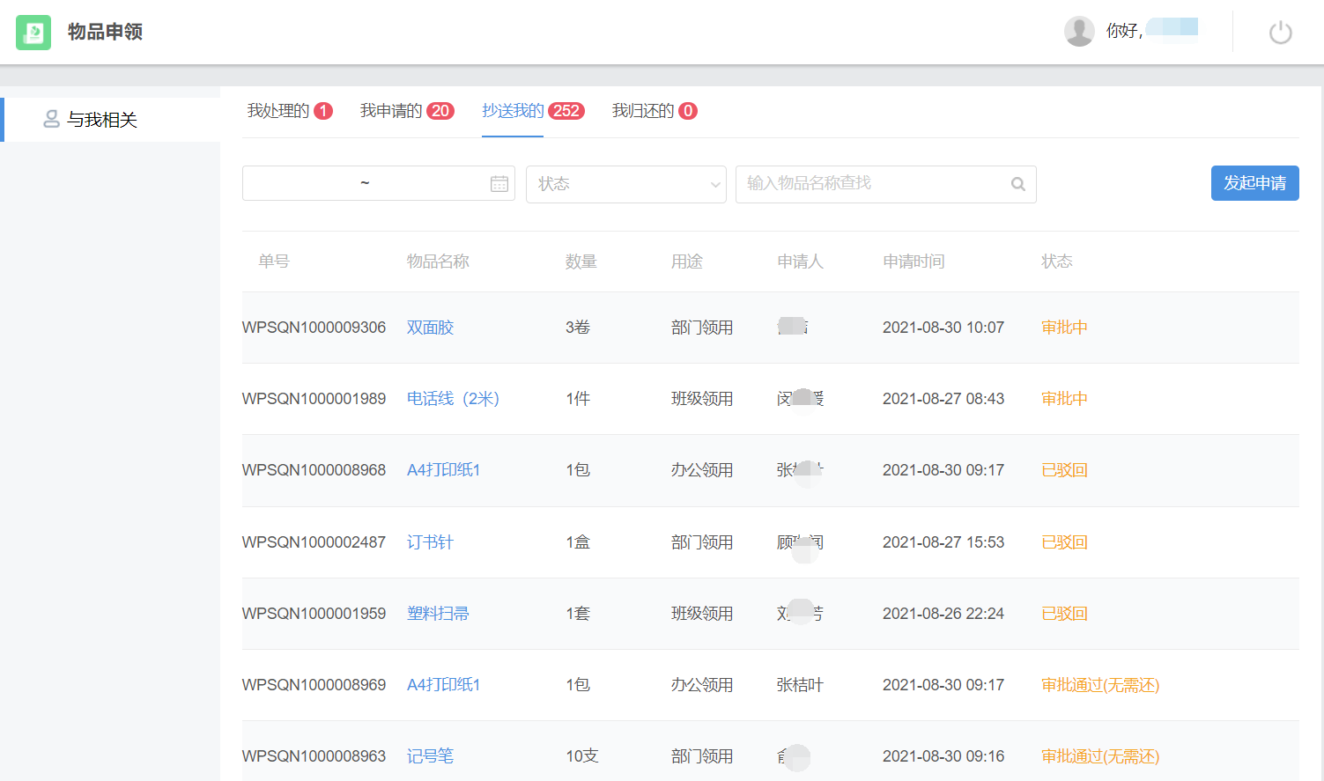This screenshot has height=781, width=1324.
Task: Focus the item name search field
Action: (x=872, y=184)
